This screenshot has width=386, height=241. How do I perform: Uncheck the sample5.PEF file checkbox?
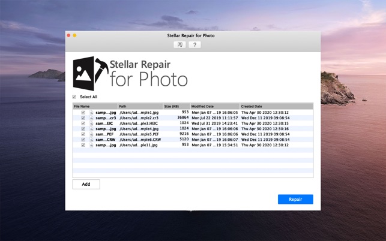(83, 134)
